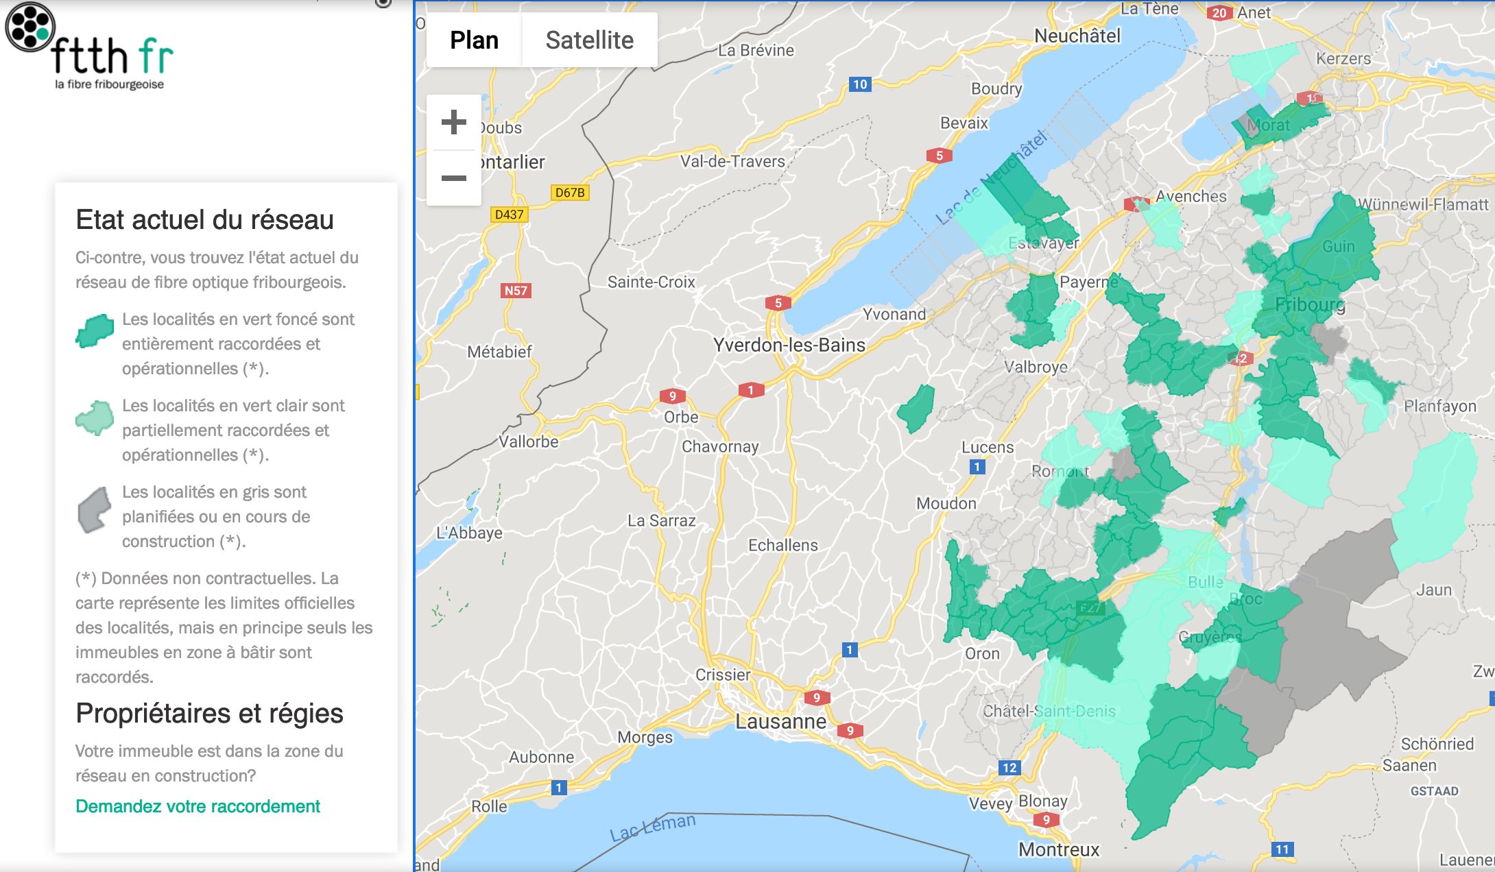Click the D67B road shield

tap(570, 193)
